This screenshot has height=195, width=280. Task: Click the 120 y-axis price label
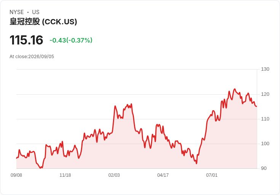click(265, 94)
